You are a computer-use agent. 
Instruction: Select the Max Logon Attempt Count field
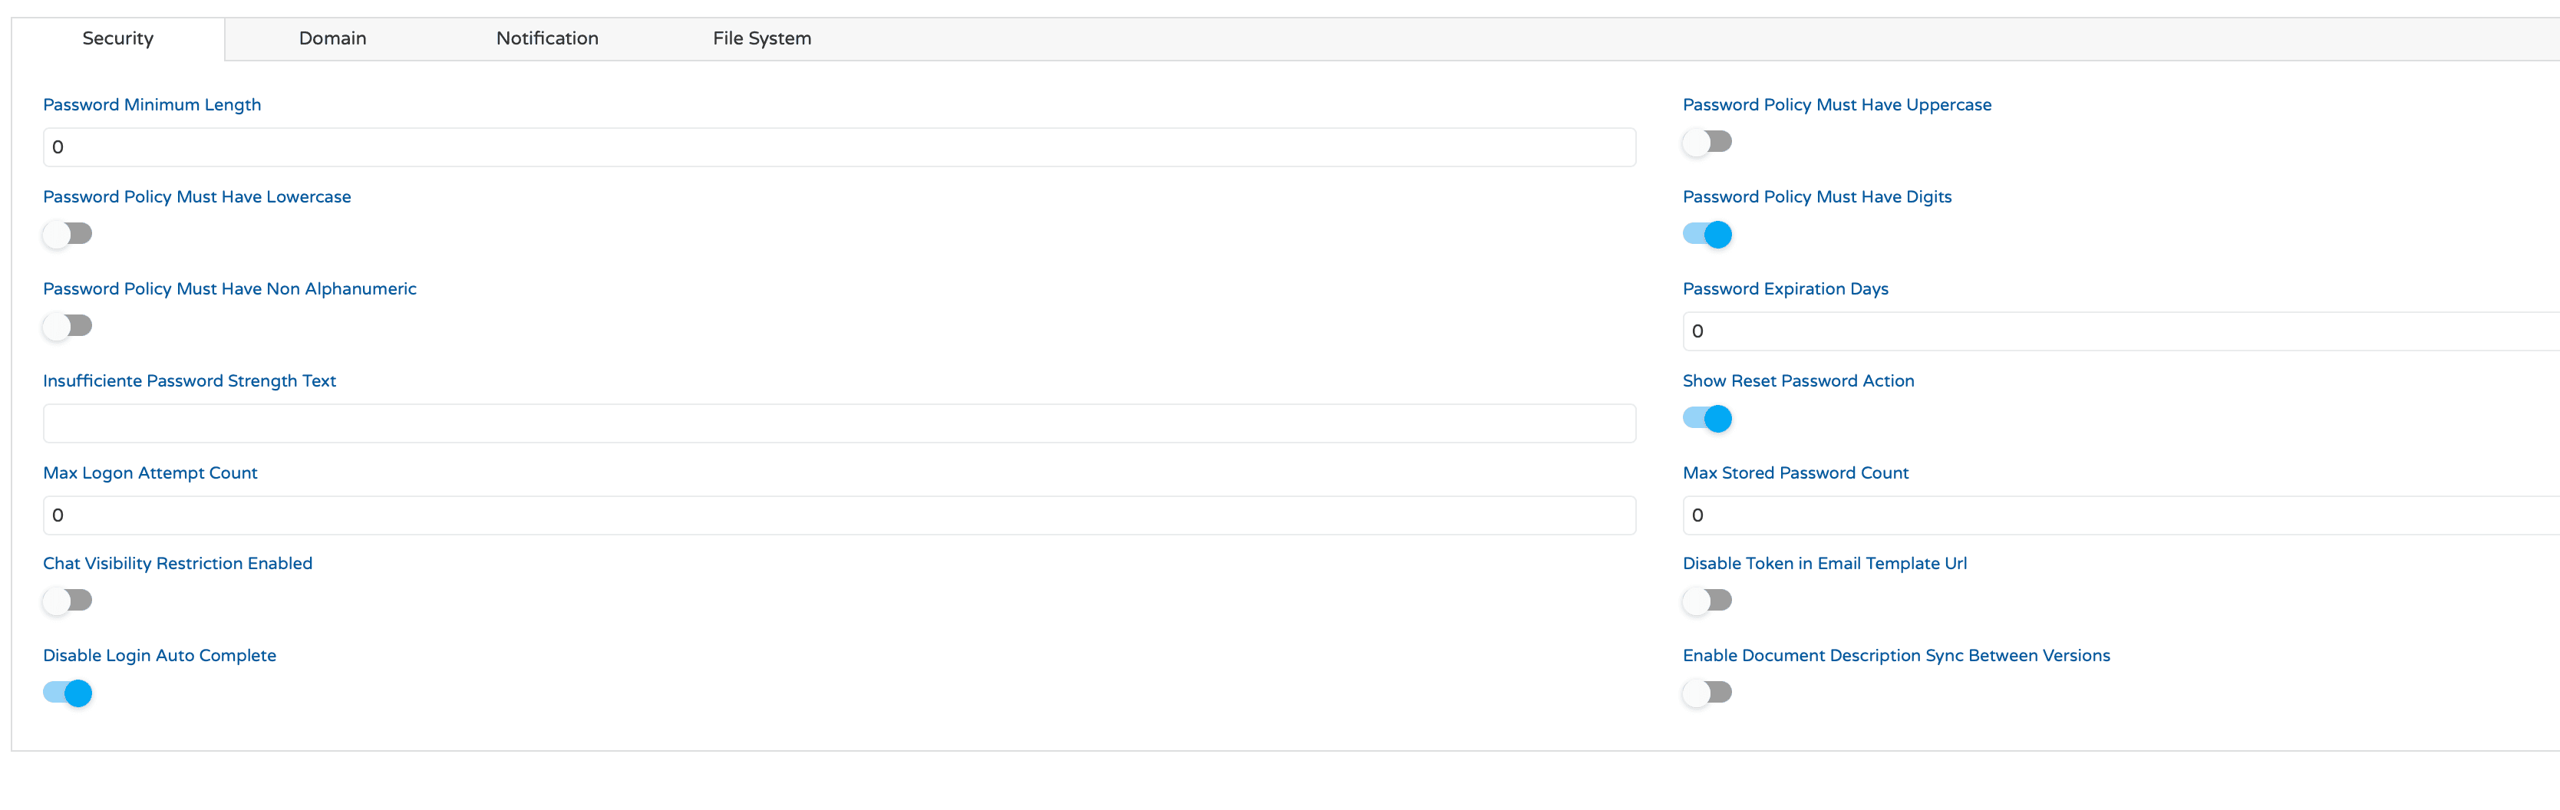coord(839,515)
